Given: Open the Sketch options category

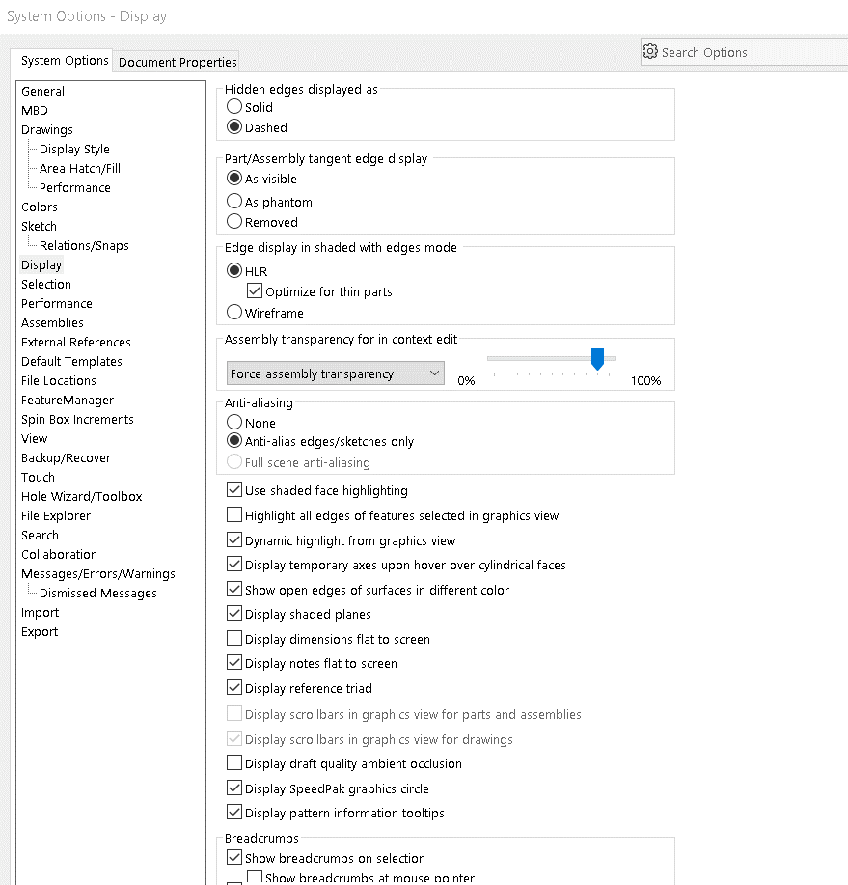Looking at the screenshot, I should (x=39, y=226).
